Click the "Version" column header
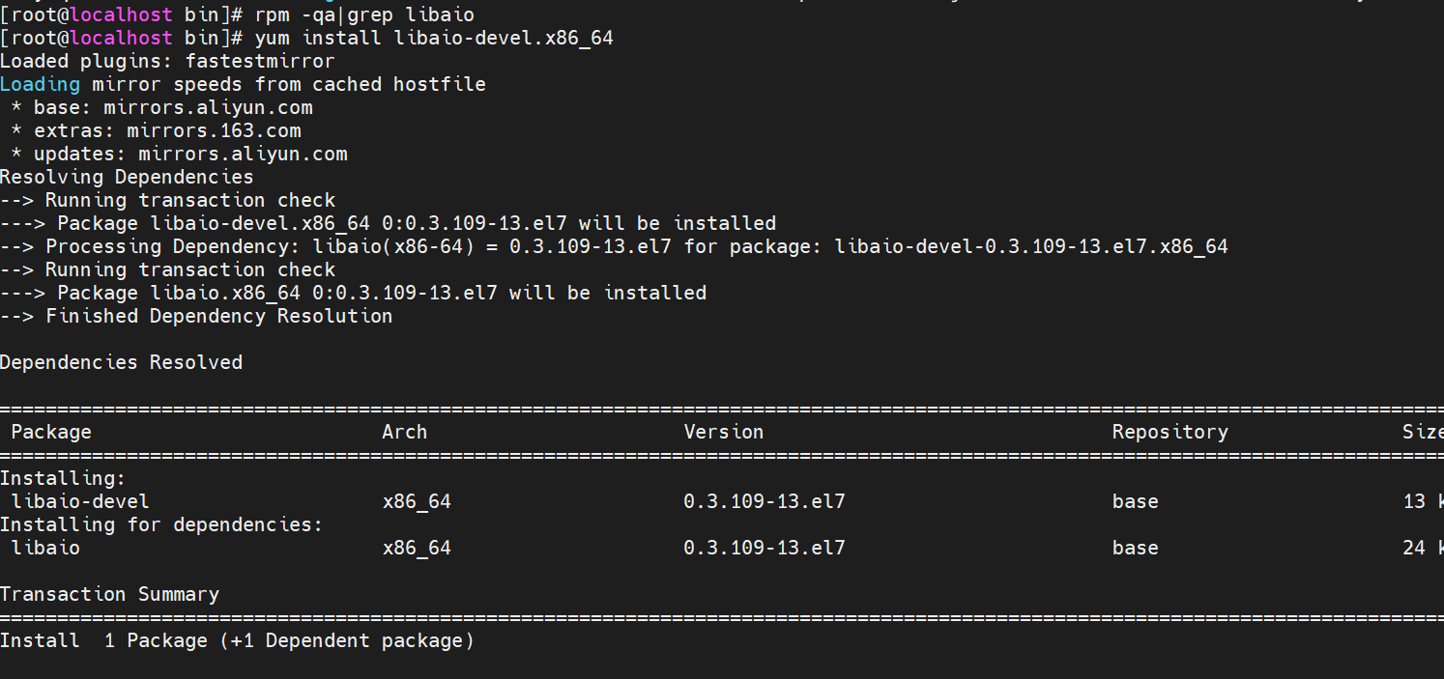Viewport: 1444px width, 679px height. tap(723, 432)
